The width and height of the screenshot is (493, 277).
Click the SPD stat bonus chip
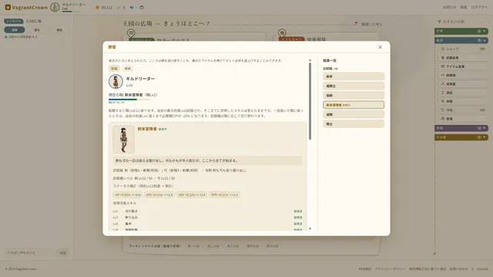pyautogui.click(x=224, y=195)
